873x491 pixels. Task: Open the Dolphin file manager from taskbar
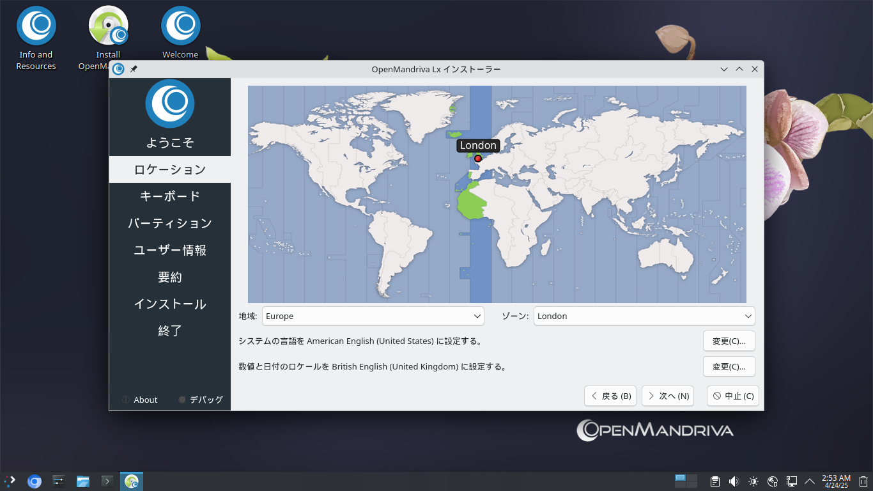(83, 481)
